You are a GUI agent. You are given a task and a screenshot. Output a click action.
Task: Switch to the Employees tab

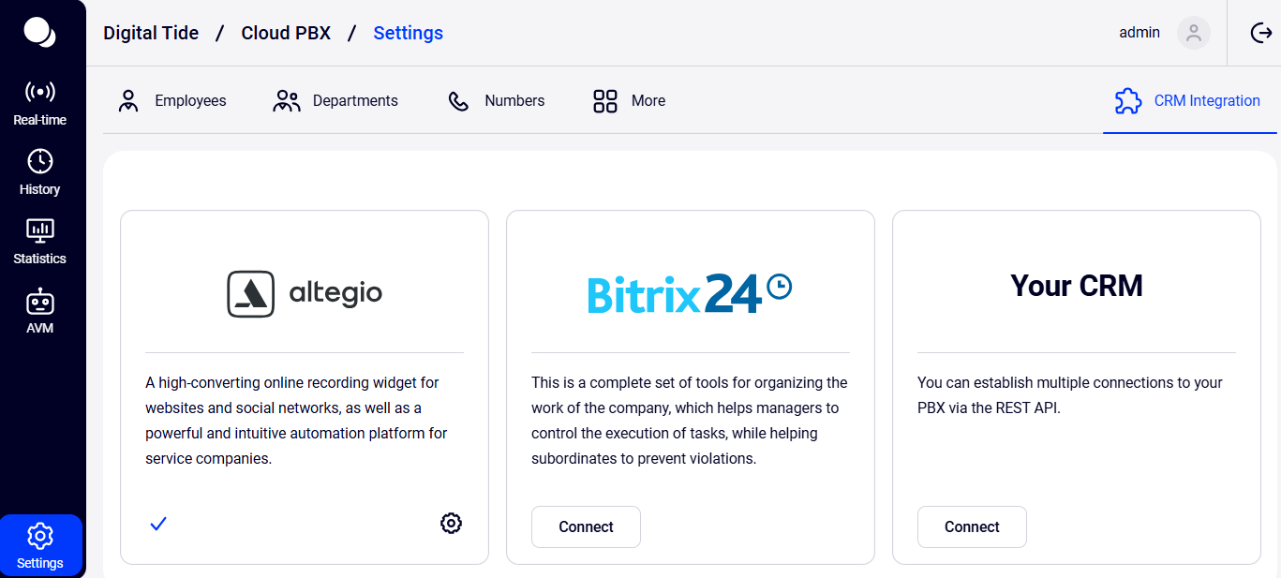click(x=172, y=101)
